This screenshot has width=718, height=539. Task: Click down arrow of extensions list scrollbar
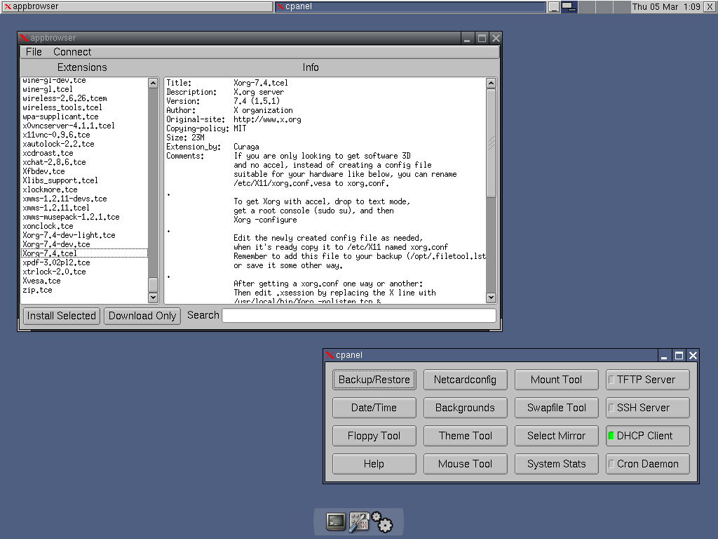pyautogui.click(x=154, y=298)
